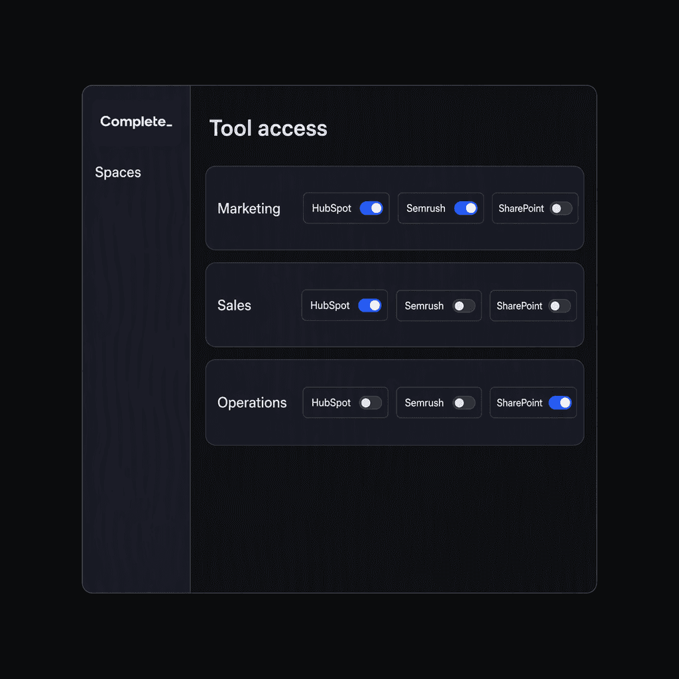
Task: Click SharePoint label in Sales row
Action: (x=519, y=306)
